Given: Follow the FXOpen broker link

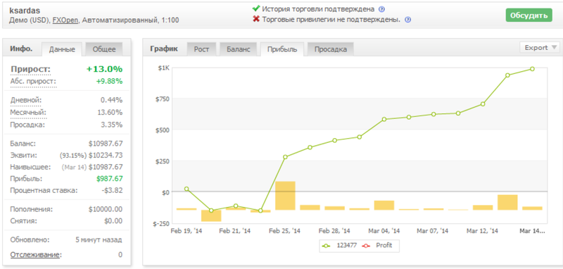Looking at the screenshot, I should [x=65, y=20].
